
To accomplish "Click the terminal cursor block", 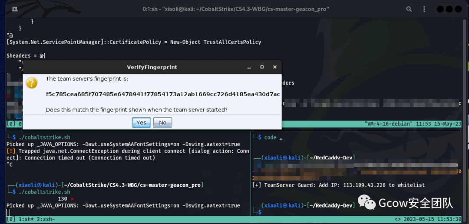I will coord(8,212).
